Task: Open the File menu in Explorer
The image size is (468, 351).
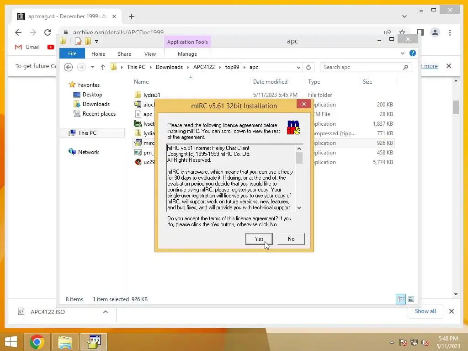Action: 72,54
